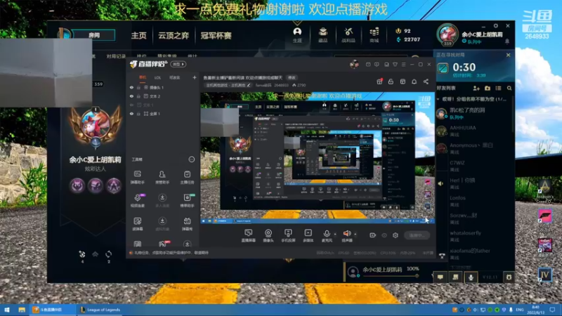
Task: Open the 云顶之弈 tab
Action: [x=174, y=36]
